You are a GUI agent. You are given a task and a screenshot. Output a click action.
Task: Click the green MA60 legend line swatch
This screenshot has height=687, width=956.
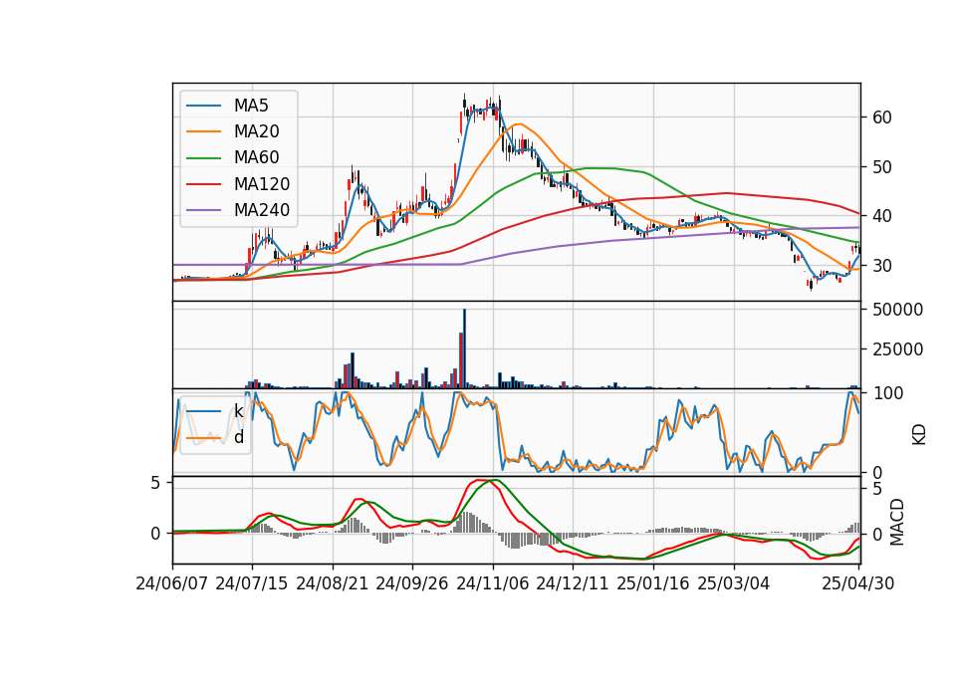point(203,158)
